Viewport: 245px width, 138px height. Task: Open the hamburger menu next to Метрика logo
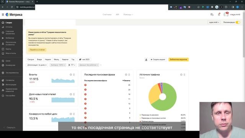point(3,15)
